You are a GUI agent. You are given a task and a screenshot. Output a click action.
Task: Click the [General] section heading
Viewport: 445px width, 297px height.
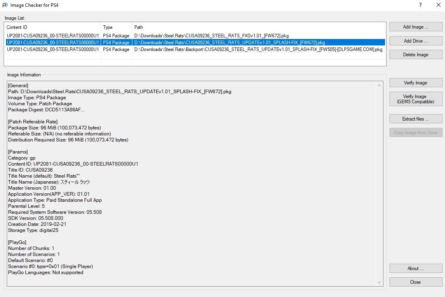18,85
